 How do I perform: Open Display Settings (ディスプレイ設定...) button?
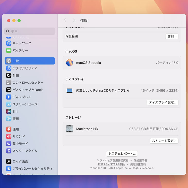(163, 102)
